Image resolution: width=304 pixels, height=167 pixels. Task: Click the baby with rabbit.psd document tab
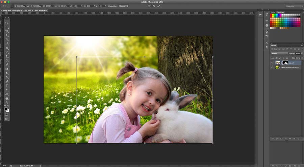click(x=24, y=10)
